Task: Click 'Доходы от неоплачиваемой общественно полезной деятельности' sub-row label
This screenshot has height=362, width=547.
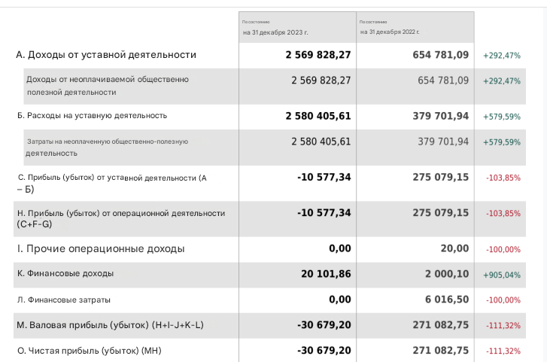Action: (x=108, y=85)
